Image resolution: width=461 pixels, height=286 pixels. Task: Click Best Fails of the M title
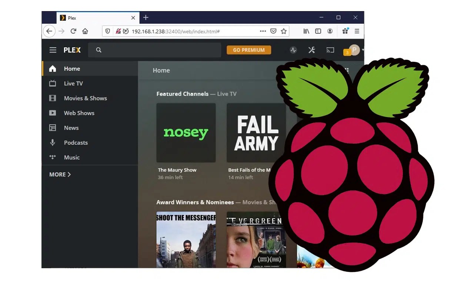[x=250, y=170]
